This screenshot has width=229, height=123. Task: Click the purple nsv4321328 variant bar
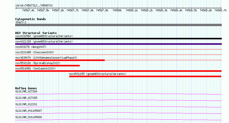(x=118, y=44)
